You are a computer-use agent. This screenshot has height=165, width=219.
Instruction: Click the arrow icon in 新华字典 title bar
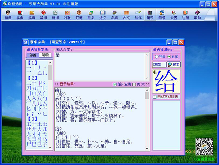point(26,42)
